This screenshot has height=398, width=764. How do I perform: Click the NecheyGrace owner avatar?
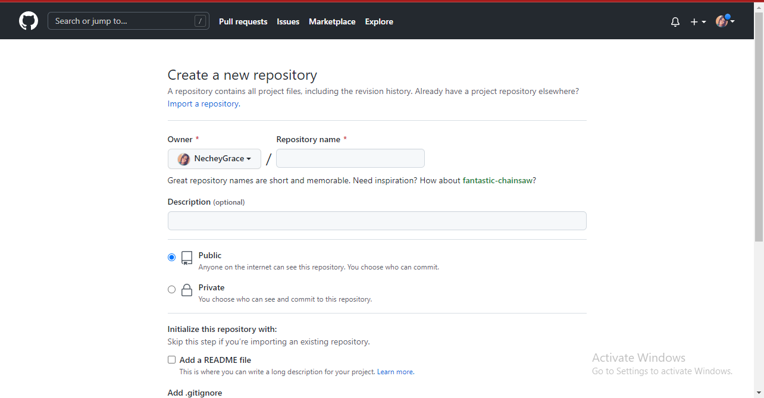pos(184,159)
